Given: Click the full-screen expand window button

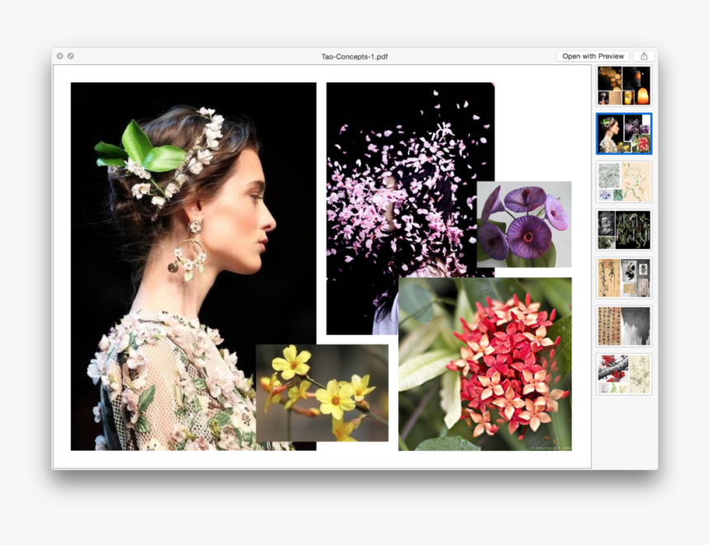Looking at the screenshot, I should point(71,56).
